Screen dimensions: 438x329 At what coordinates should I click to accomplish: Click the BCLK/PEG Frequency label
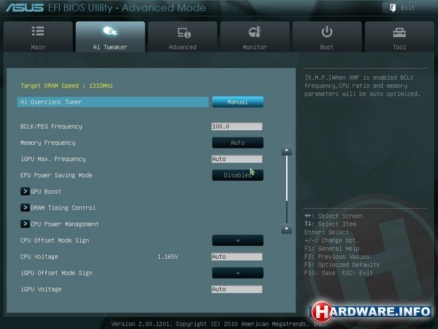click(51, 126)
